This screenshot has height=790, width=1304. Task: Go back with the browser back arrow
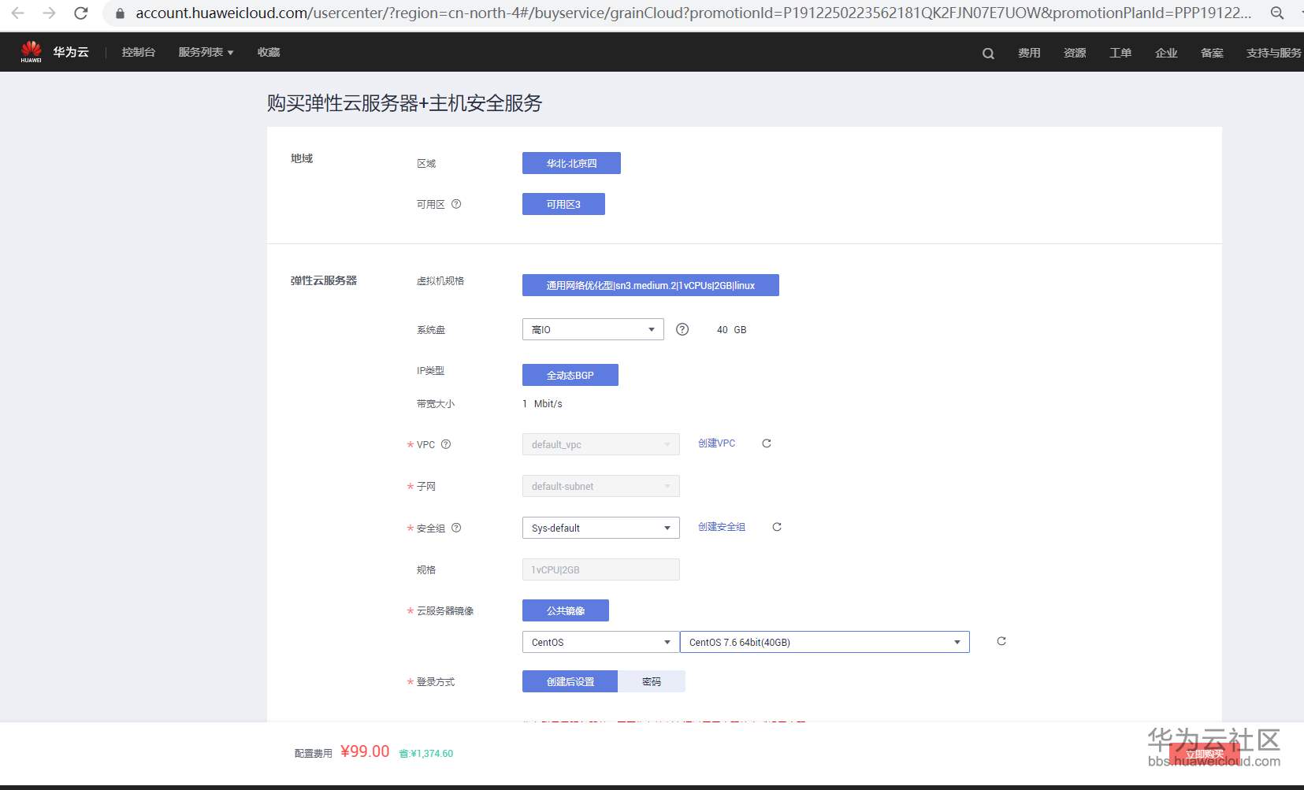point(18,13)
